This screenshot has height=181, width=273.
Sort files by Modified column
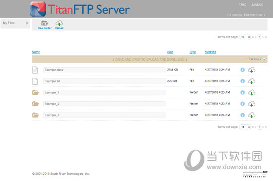[210, 52]
